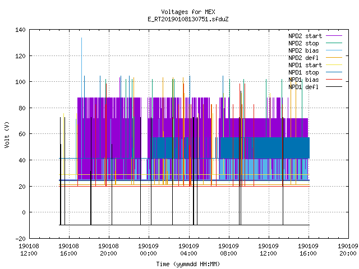Select the NPD1 defl legend label
Viewport: 359px width, 269px height.
pyautogui.click(x=303, y=87)
